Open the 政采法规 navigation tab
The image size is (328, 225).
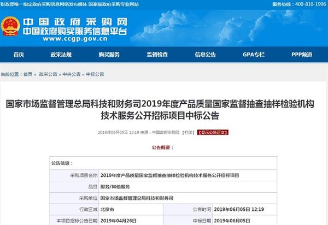pos(61,55)
